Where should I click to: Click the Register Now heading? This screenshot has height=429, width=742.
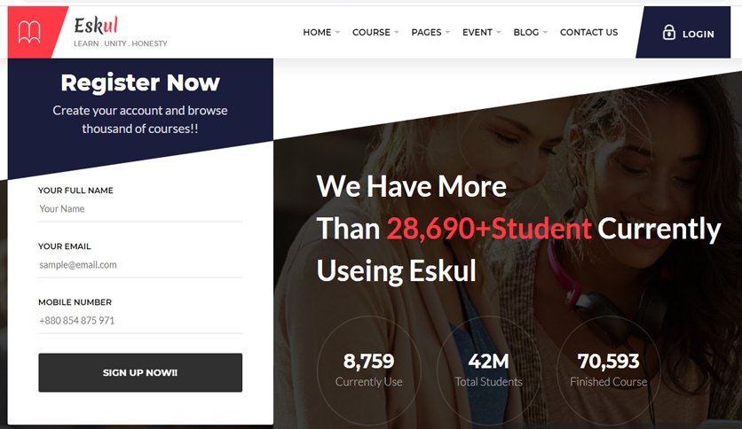140,82
